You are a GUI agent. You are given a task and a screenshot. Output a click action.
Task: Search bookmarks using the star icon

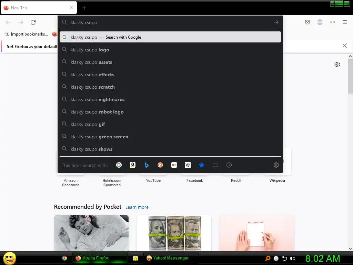201,165
